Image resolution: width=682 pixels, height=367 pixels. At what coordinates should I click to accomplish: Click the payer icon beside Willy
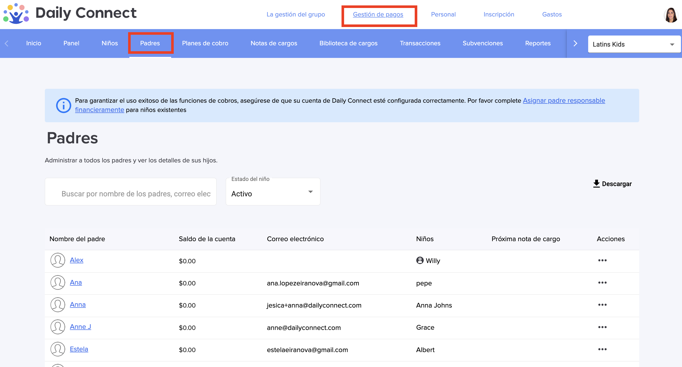[420, 260]
